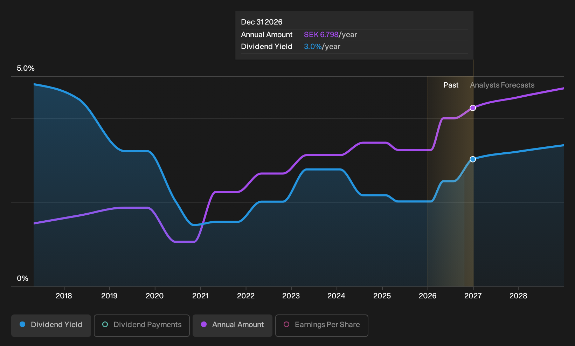Screen dimensions: 575x346
Task: Click the 2019 x-axis label
Action: tap(109, 296)
